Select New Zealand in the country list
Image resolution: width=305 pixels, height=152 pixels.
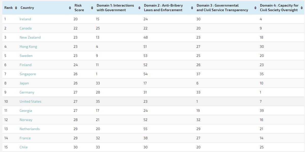30,37
